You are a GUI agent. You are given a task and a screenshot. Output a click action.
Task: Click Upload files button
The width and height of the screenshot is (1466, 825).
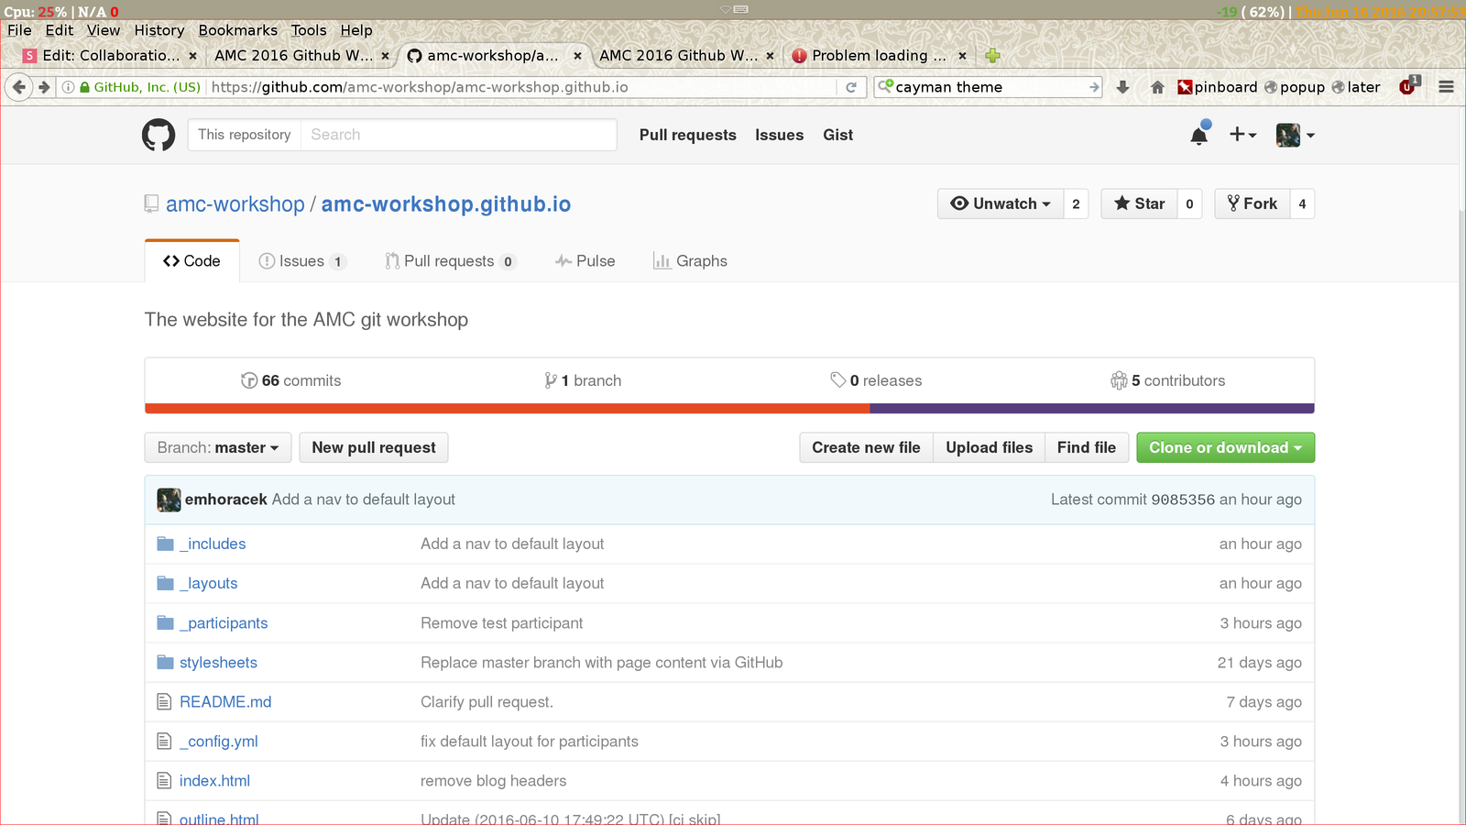989,447
